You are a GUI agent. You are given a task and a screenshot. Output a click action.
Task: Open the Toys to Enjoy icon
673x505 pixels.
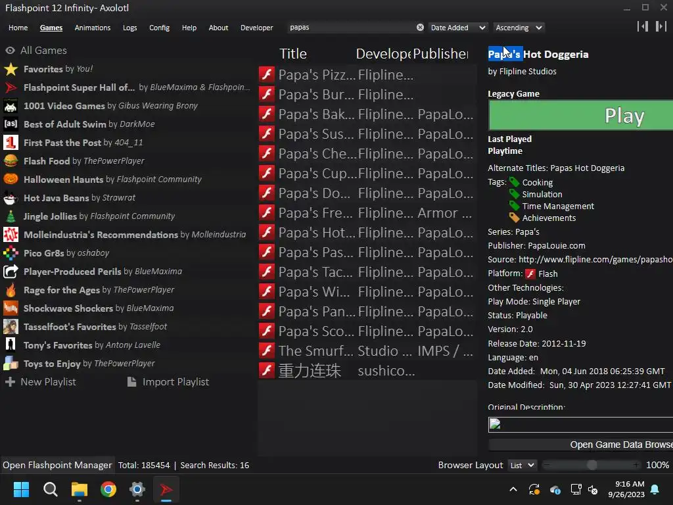11,363
